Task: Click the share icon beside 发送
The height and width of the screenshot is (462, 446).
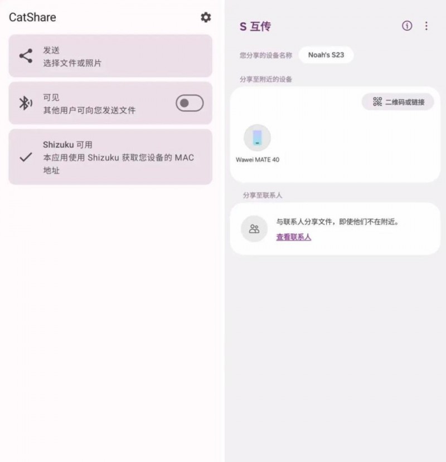Action: tap(26, 56)
